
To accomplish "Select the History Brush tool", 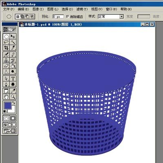I will click(13, 60).
